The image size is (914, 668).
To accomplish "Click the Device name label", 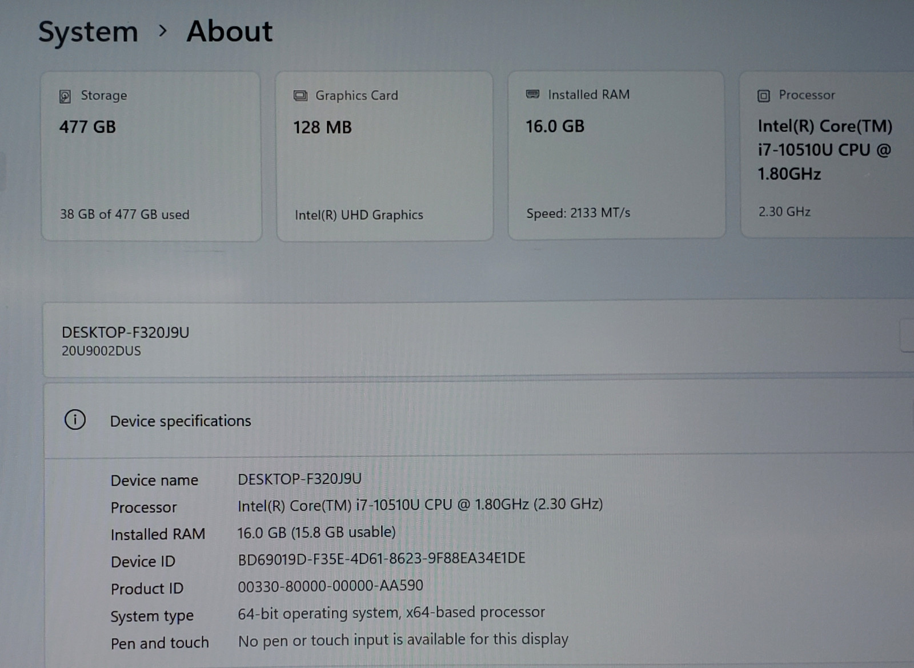I will [x=154, y=480].
